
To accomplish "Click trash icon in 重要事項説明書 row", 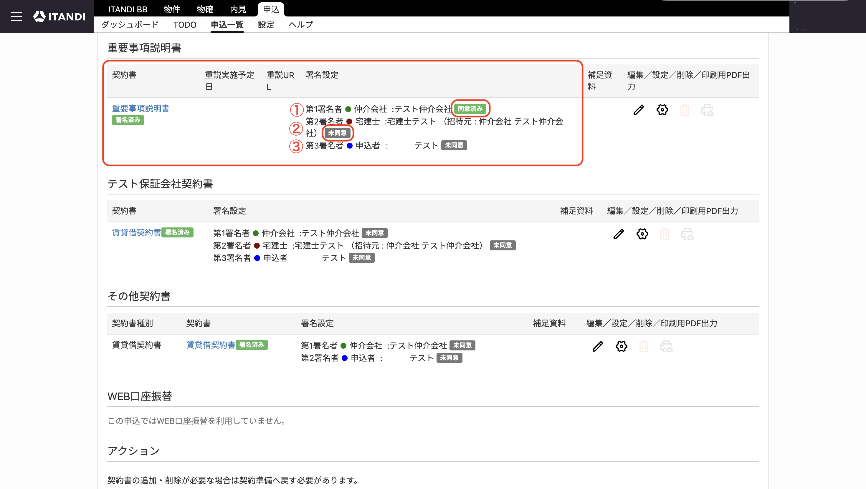I will pyautogui.click(x=685, y=110).
